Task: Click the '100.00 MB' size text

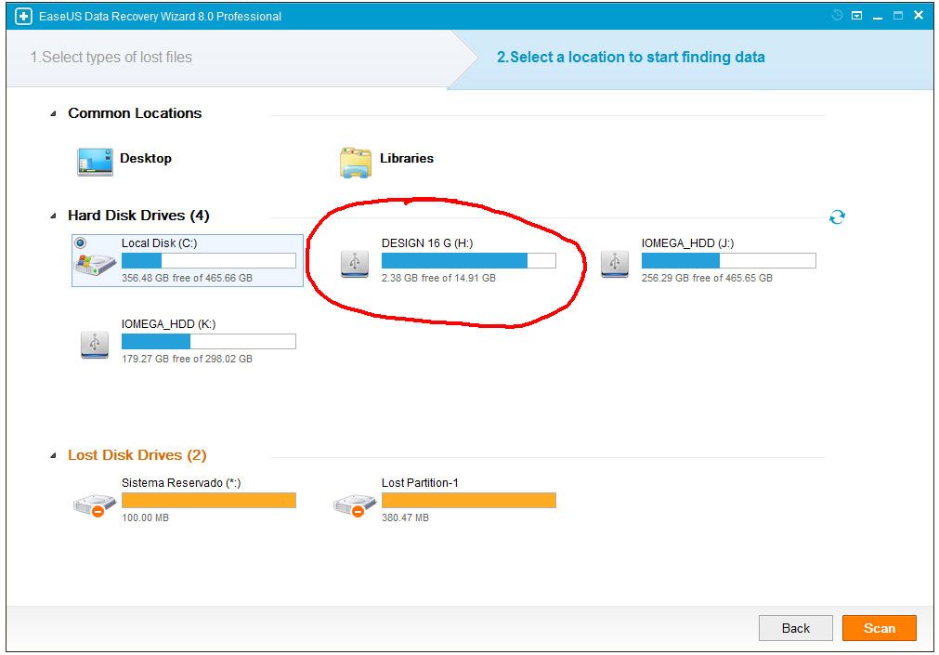Action: (145, 517)
